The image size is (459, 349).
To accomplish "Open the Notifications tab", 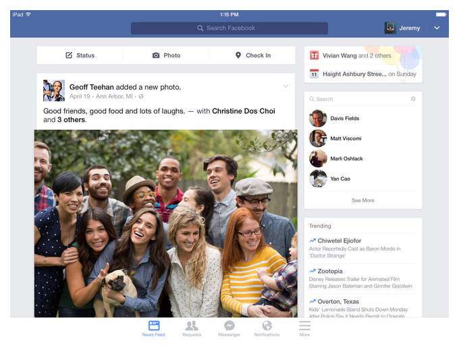I will point(267,329).
